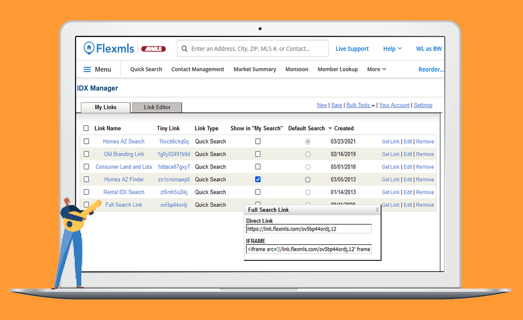This screenshot has width=523, height=320.
Task: Open Market Summary
Action: tap(255, 69)
